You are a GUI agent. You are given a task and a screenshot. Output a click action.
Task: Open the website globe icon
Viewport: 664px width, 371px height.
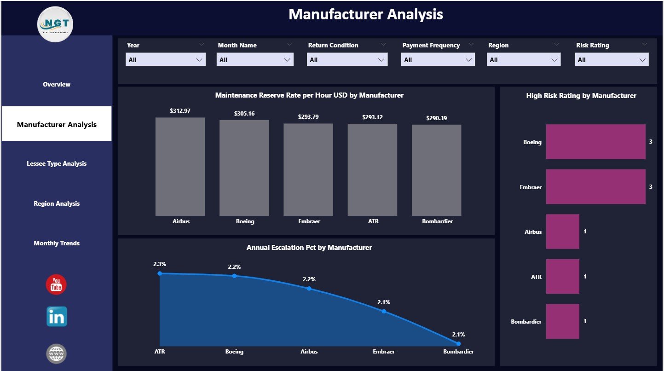[56, 354]
